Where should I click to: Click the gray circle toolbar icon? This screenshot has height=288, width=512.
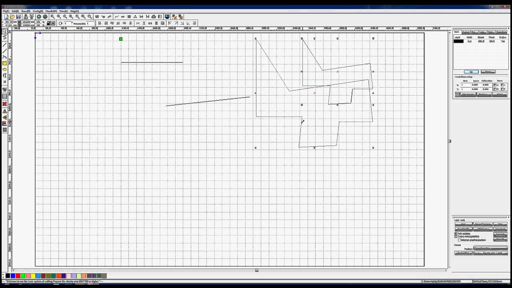click(x=45, y=17)
